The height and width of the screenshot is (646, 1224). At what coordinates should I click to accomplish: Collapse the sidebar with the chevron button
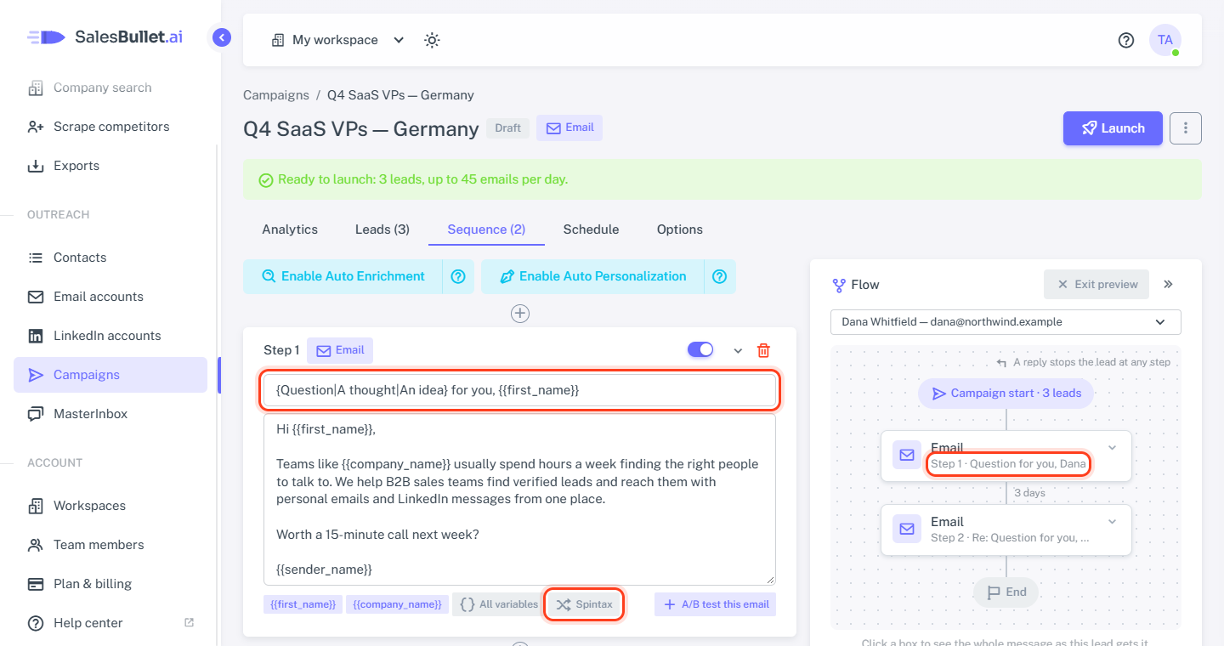pos(222,37)
